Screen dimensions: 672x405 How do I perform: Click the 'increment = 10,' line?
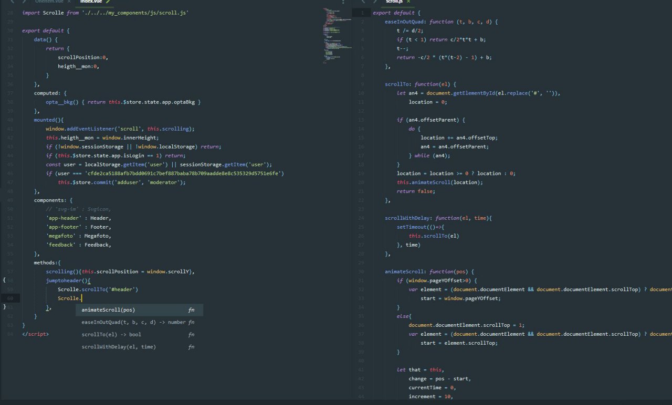coord(430,396)
